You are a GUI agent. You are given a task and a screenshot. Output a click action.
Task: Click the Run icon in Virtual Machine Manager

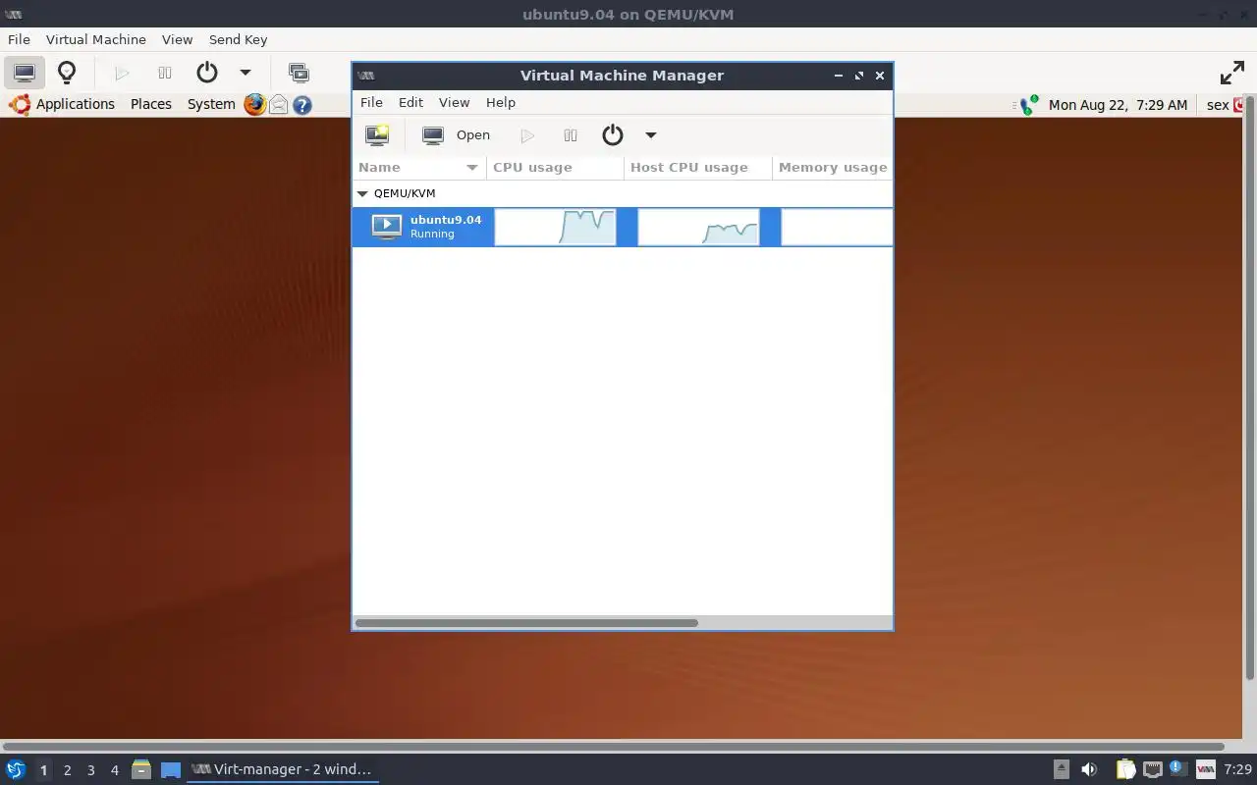527,135
